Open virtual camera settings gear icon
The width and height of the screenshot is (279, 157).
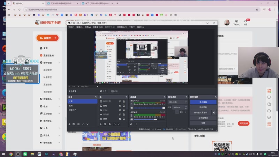pyautogui.click(x=214, y=112)
